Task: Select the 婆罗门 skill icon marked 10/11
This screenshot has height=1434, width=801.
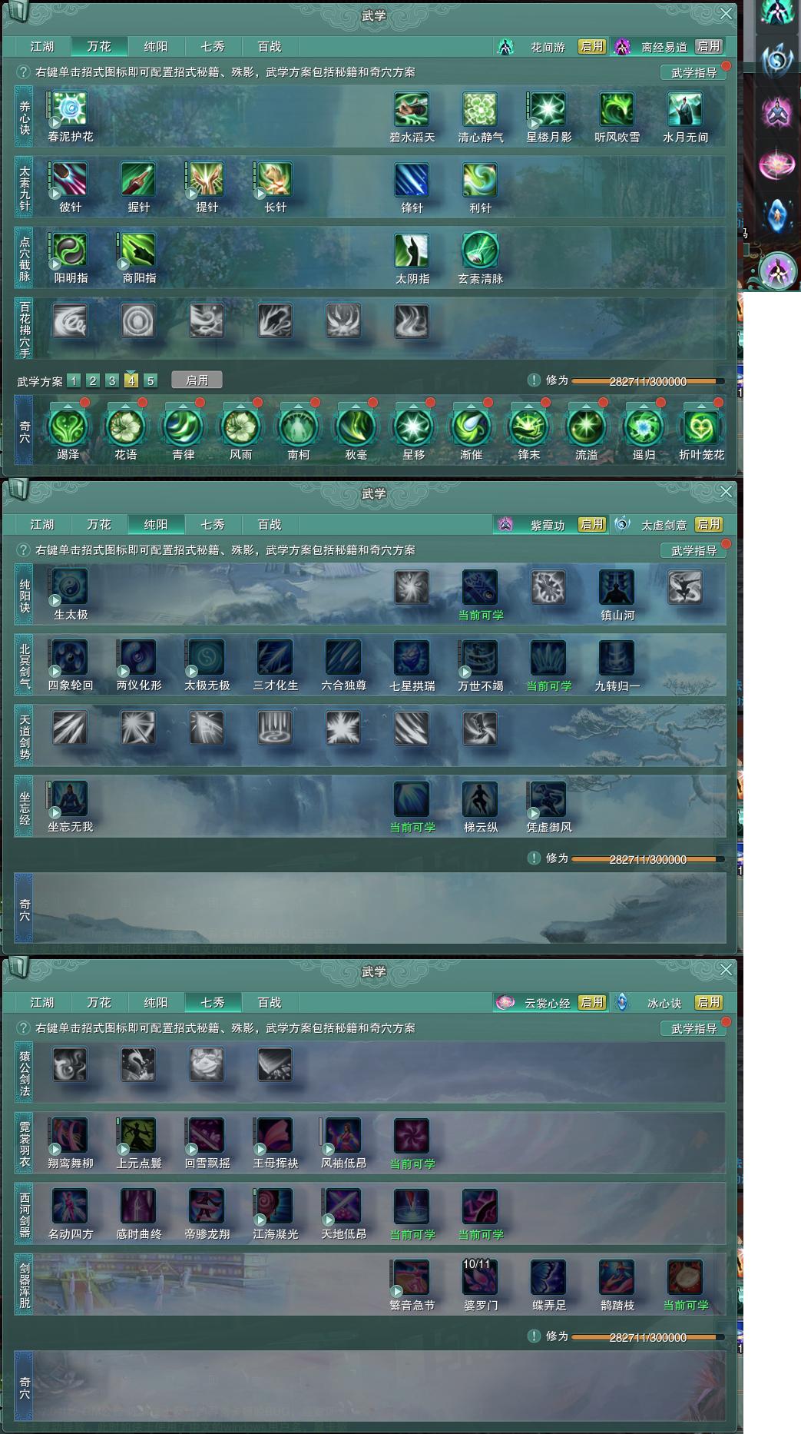Action: pos(480,1278)
